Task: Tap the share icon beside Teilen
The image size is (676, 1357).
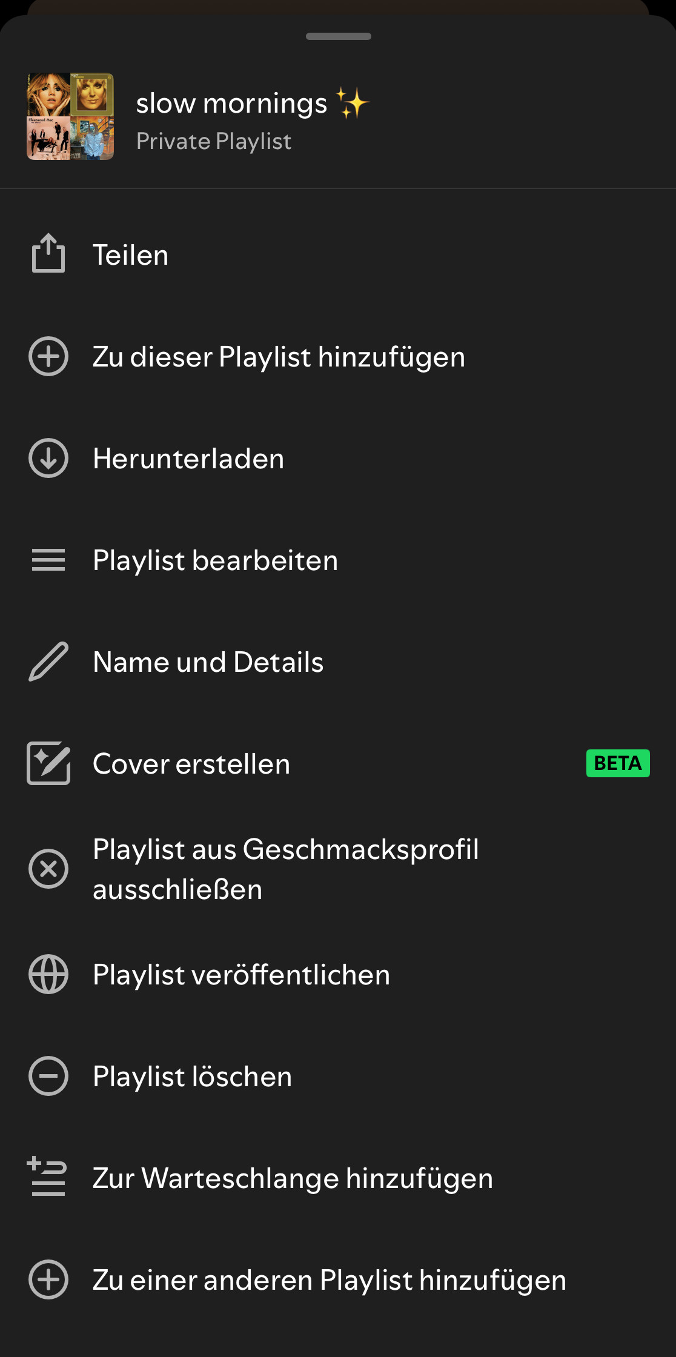Action: point(48,254)
